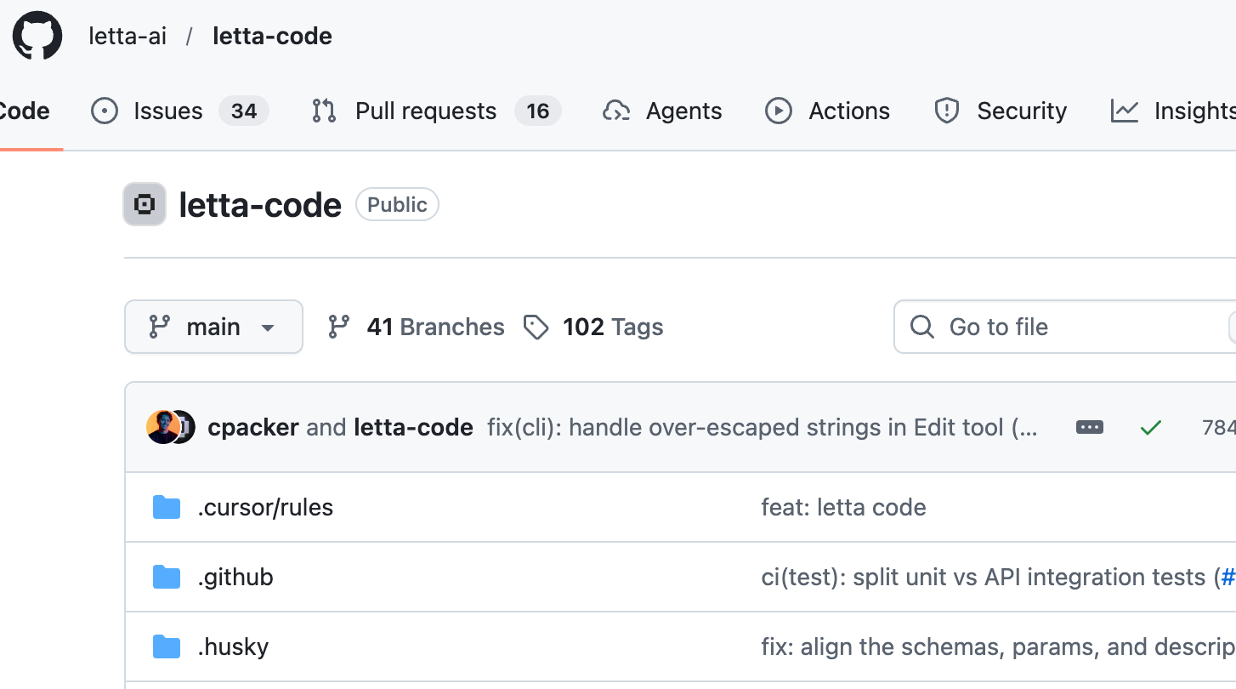The width and height of the screenshot is (1236, 689).
Task: Open the .github folder
Action: [235, 577]
